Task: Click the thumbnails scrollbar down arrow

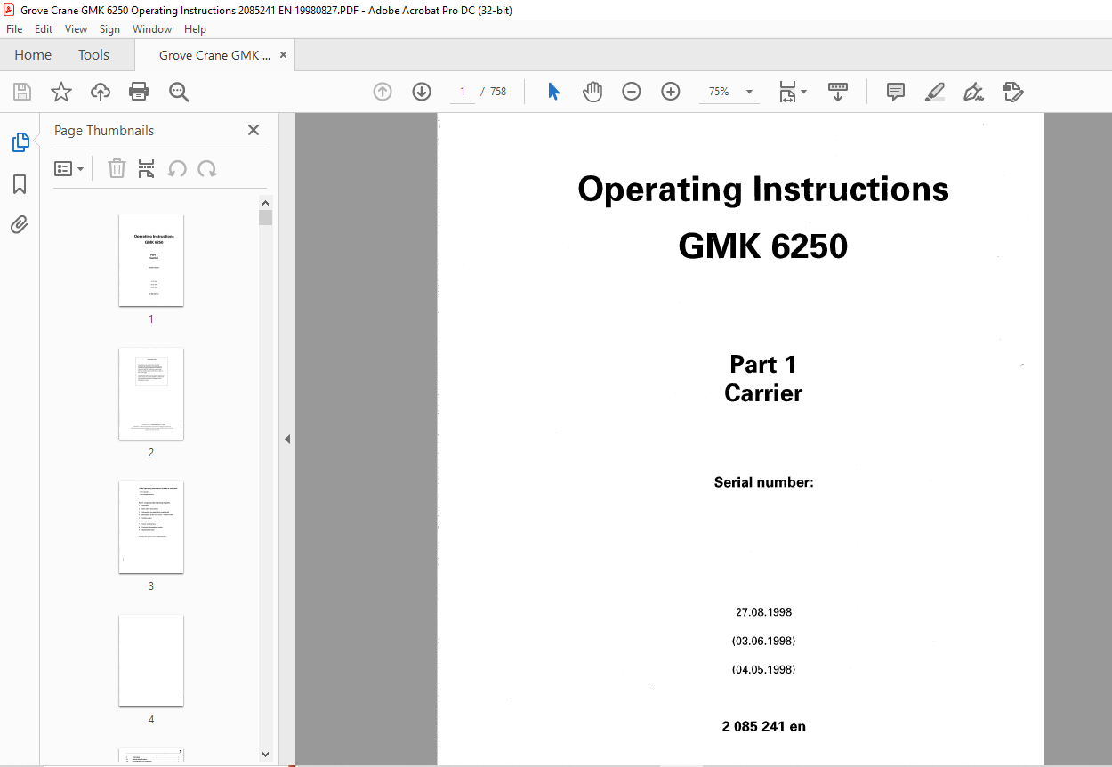Action: pyautogui.click(x=266, y=754)
